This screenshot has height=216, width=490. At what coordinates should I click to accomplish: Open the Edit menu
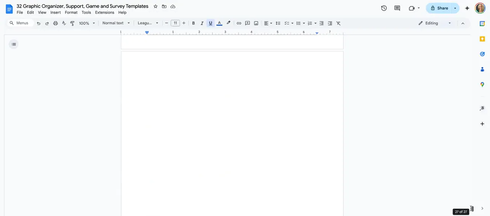(x=31, y=13)
